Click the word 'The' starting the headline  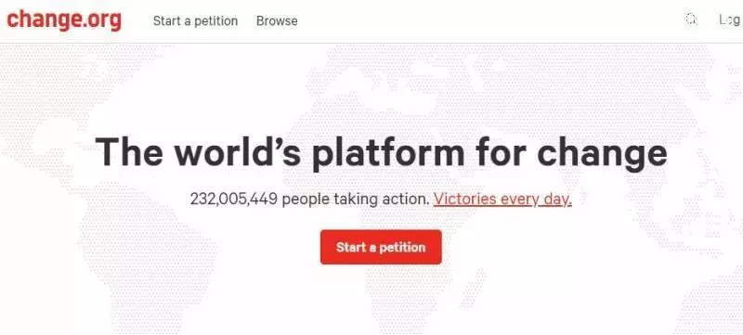(x=129, y=151)
